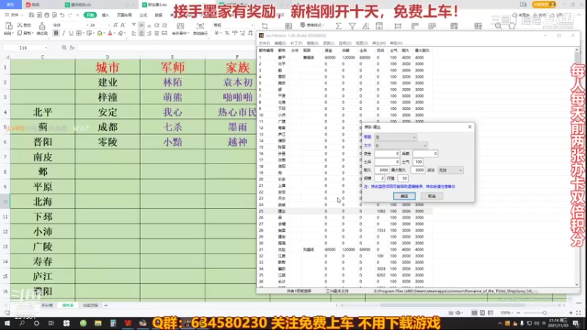
Task: Click the redo arrow in quick toolbar
Action: [x=70, y=15]
